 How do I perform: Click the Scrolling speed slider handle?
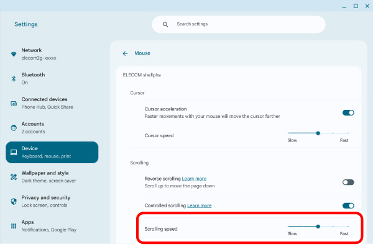(x=318, y=227)
